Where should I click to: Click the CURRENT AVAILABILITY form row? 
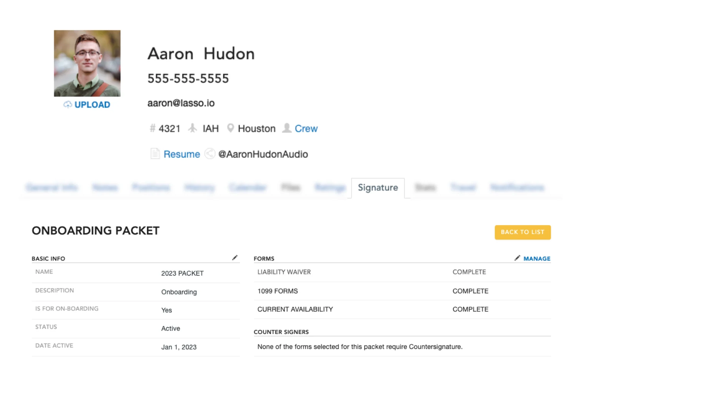(x=402, y=309)
